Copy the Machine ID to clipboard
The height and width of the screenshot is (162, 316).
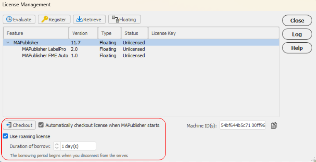[274, 126]
